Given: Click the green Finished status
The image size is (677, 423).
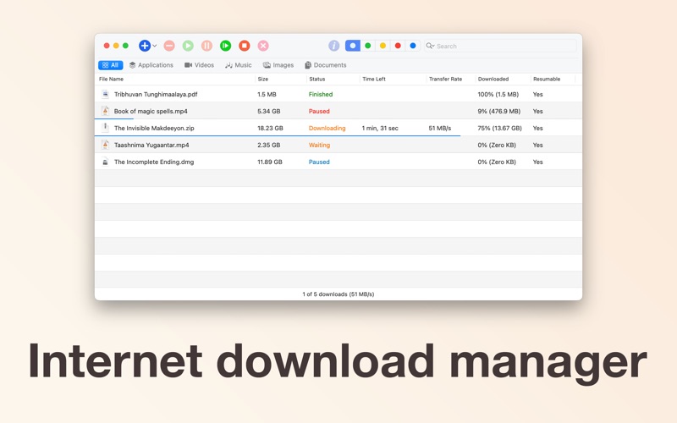Looking at the screenshot, I should coord(321,94).
